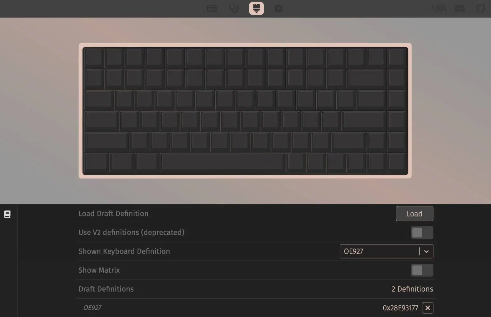Screen dimensions: 491x317
Task: Open the Configure keyboard tab icon
Action: click(212, 8)
